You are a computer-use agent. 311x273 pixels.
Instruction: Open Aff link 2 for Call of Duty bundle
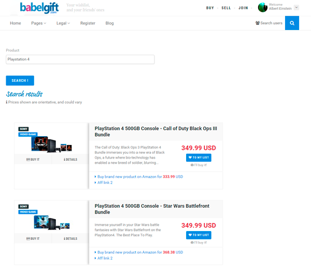click(105, 182)
